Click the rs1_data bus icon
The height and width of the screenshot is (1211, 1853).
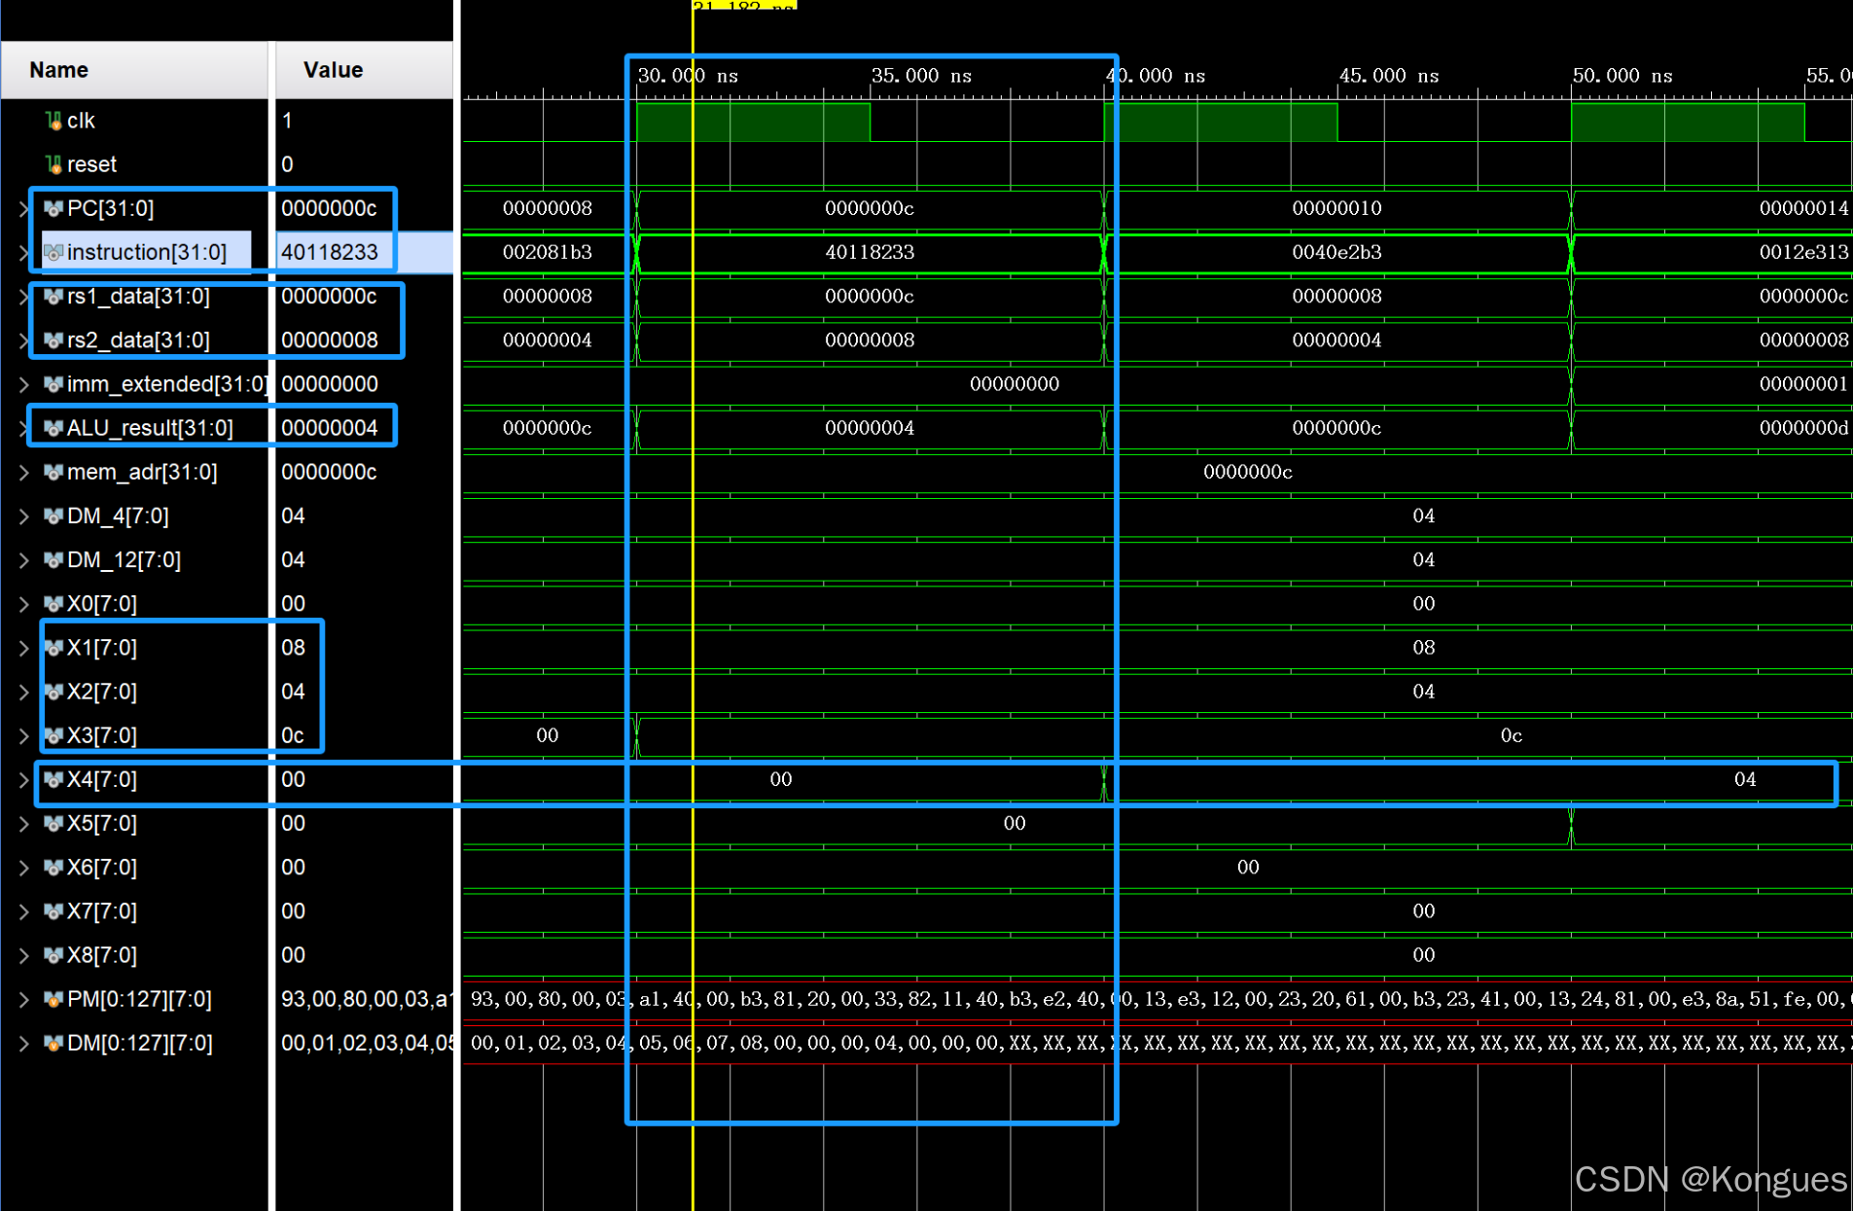(53, 297)
